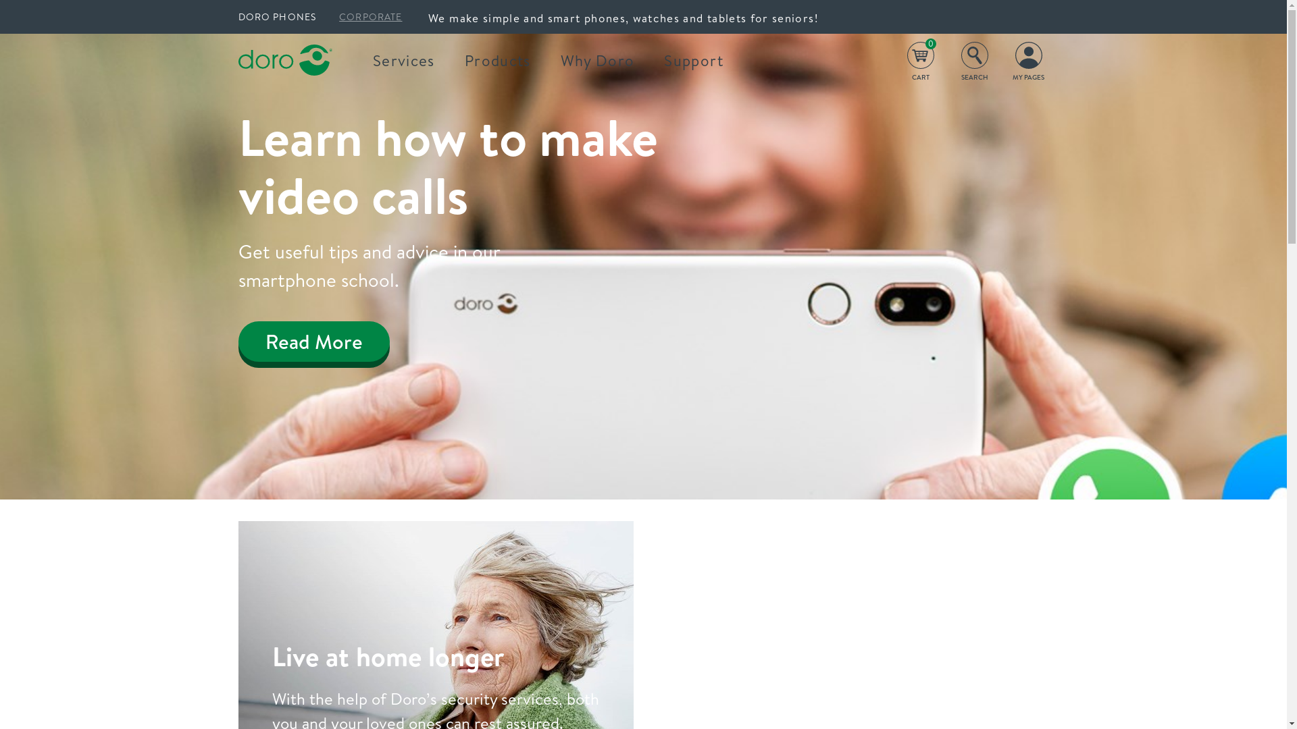This screenshot has width=1297, height=729.
Task: Click the MY PAGES label
Action: pyautogui.click(x=1028, y=78)
